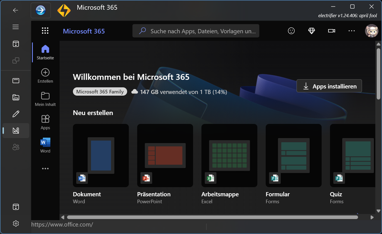
Task: Click the Dokument label text
Action: pos(87,194)
